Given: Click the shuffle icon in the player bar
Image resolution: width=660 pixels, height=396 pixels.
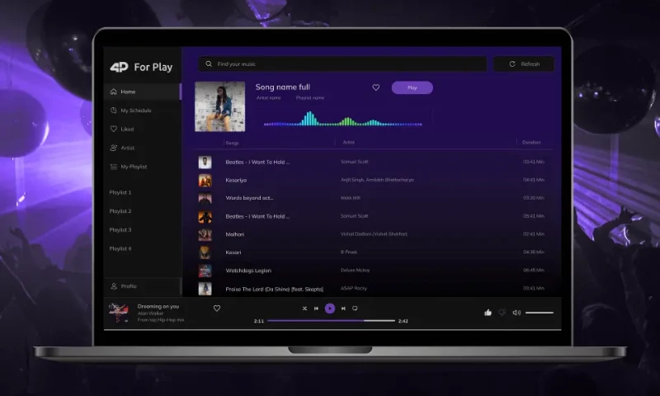Looking at the screenshot, I should [x=304, y=309].
